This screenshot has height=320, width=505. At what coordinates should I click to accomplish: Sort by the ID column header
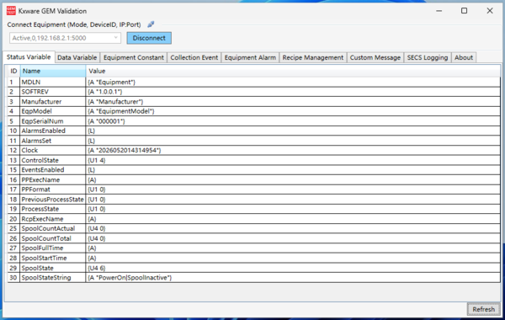click(x=13, y=71)
